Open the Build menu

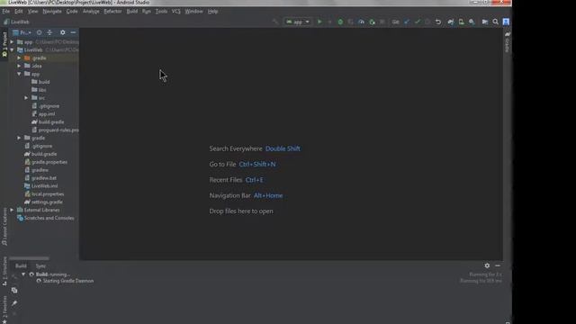[132, 12]
